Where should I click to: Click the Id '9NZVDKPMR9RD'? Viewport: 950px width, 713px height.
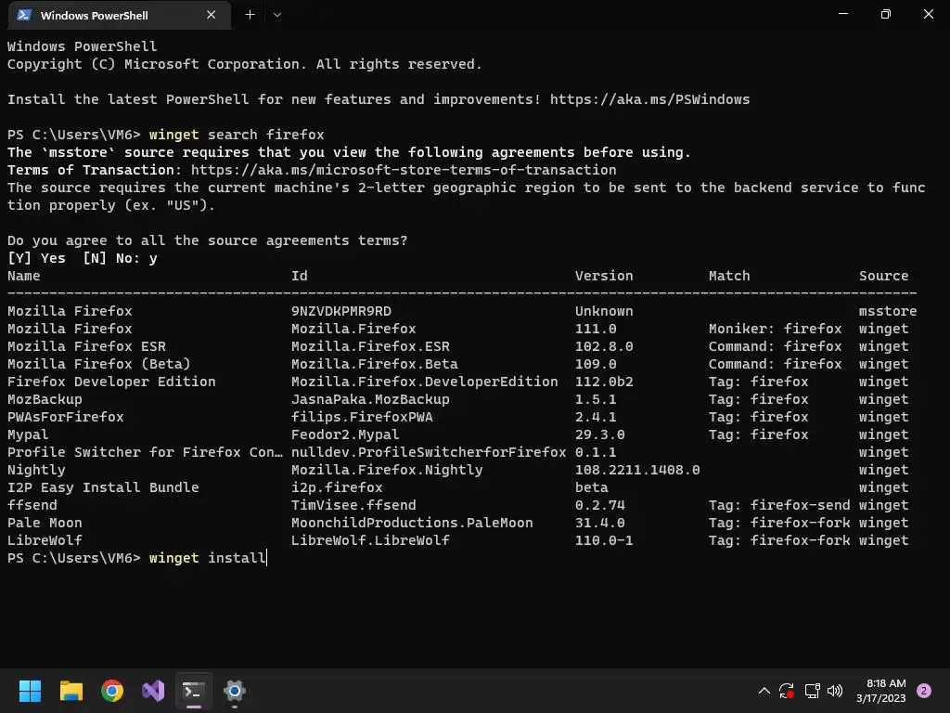coord(341,311)
